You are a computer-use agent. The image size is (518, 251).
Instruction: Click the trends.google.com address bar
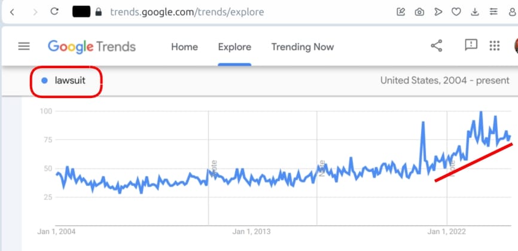click(x=187, y=12)
